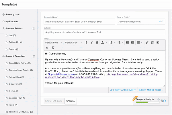172x115 pixels.
Task: Open the Default Size dropdown
Action: [x=73, y=43]
